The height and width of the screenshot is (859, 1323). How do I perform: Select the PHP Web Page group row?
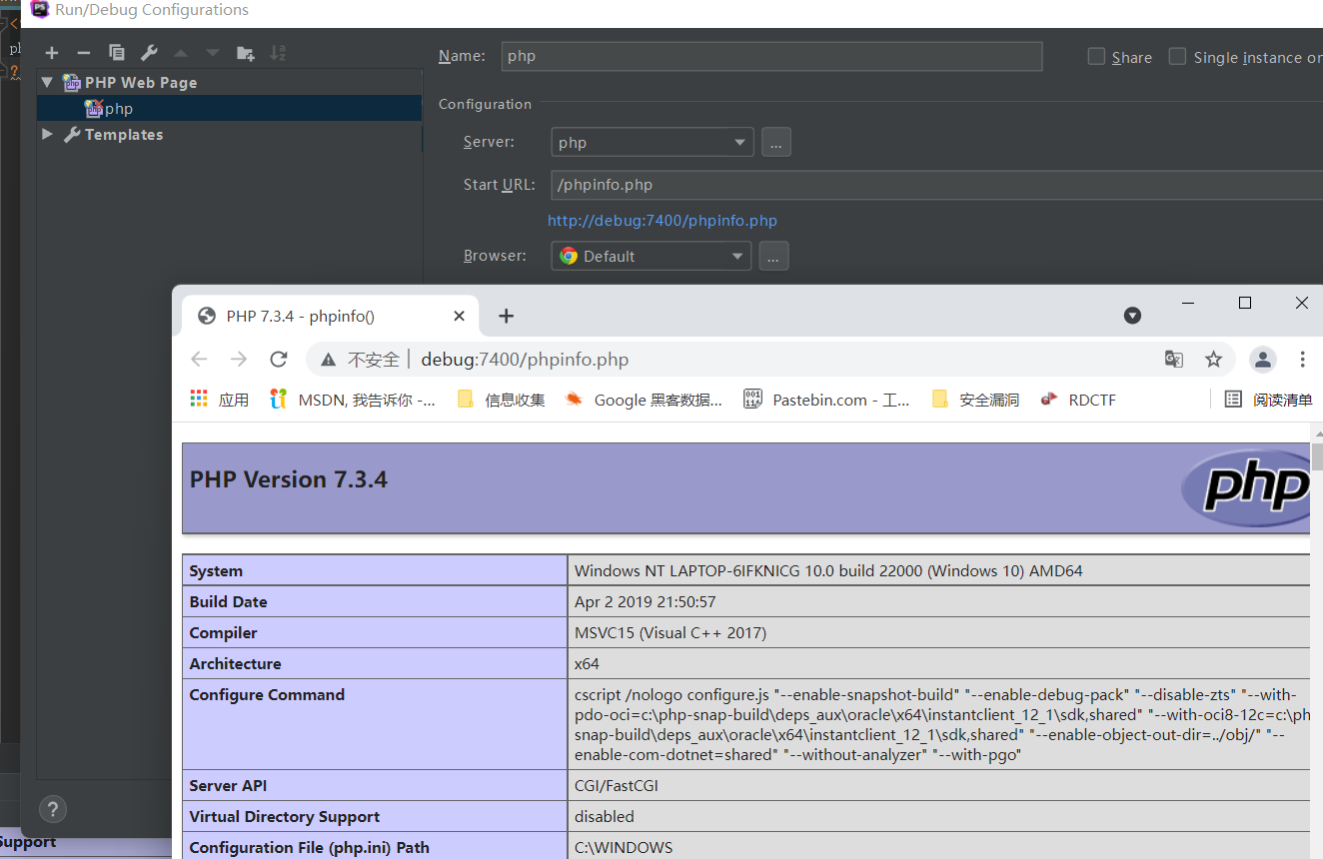point(229,82)
